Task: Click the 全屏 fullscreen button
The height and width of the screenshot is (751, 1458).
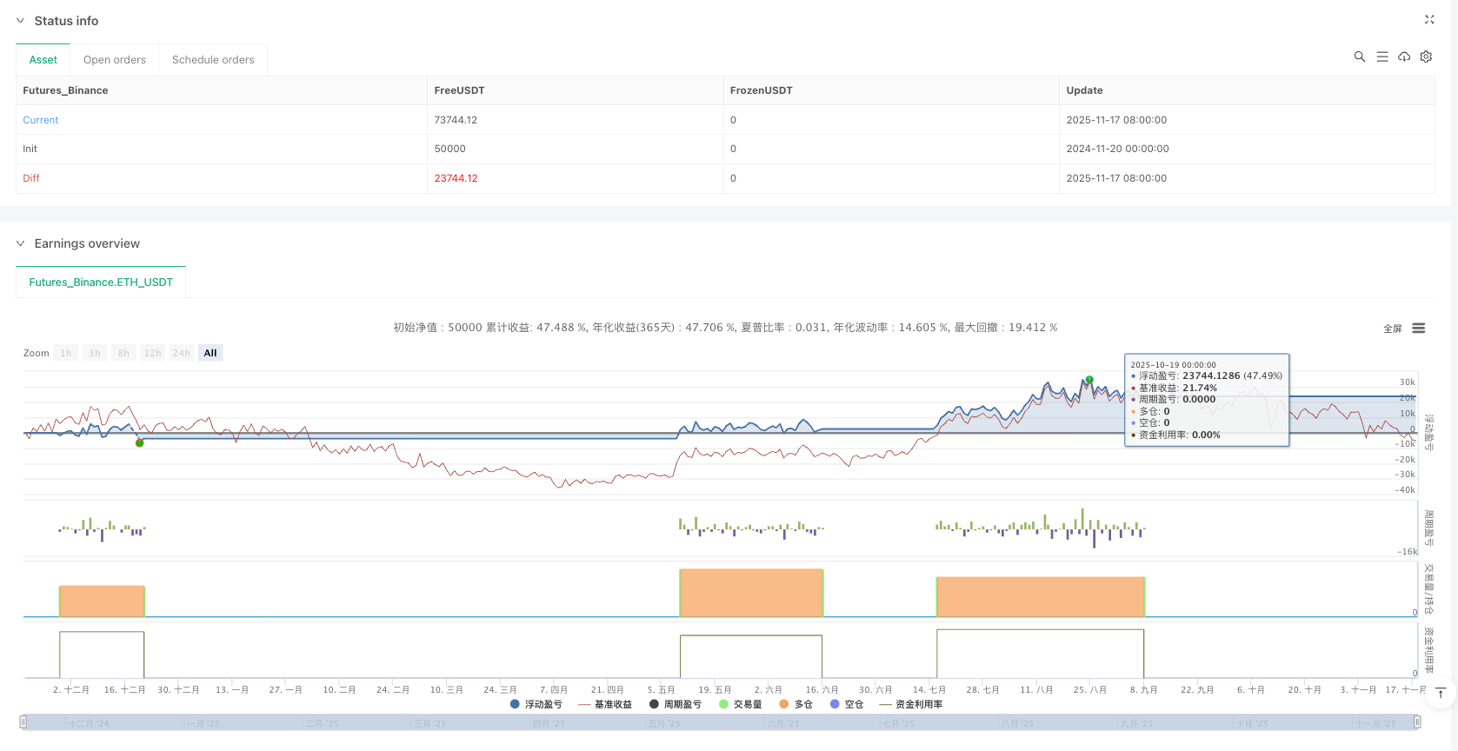Action: [x=1392, y=329]
